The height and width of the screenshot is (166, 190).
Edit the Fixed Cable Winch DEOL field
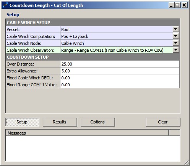(x=120, y=78)
